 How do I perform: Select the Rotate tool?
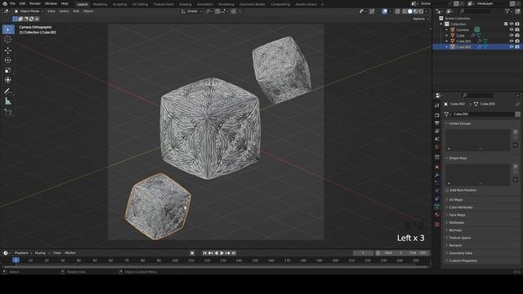[x=8, y=60]
